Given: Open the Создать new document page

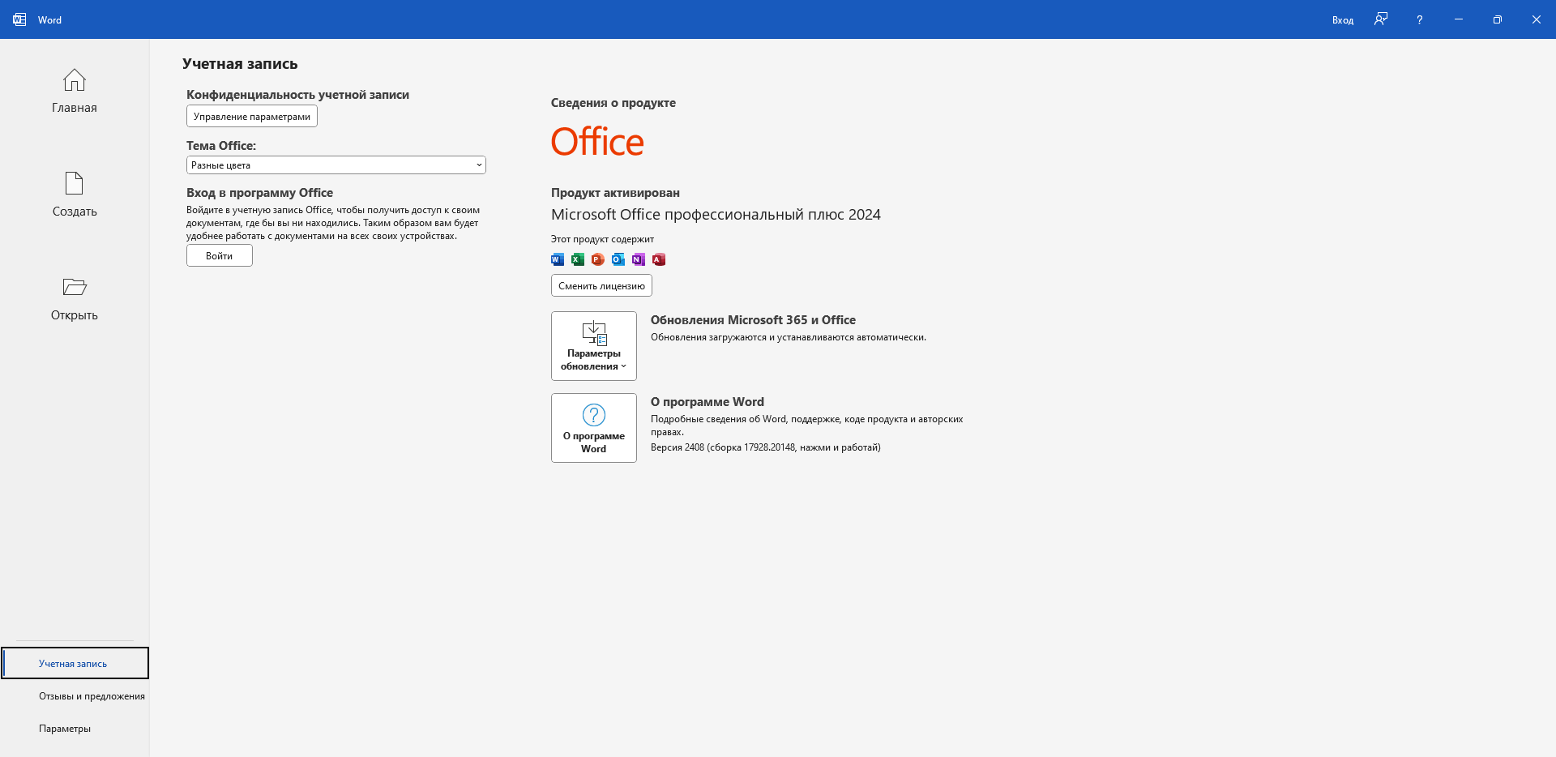Looking at the screenshot, I should tap(75, 195).
